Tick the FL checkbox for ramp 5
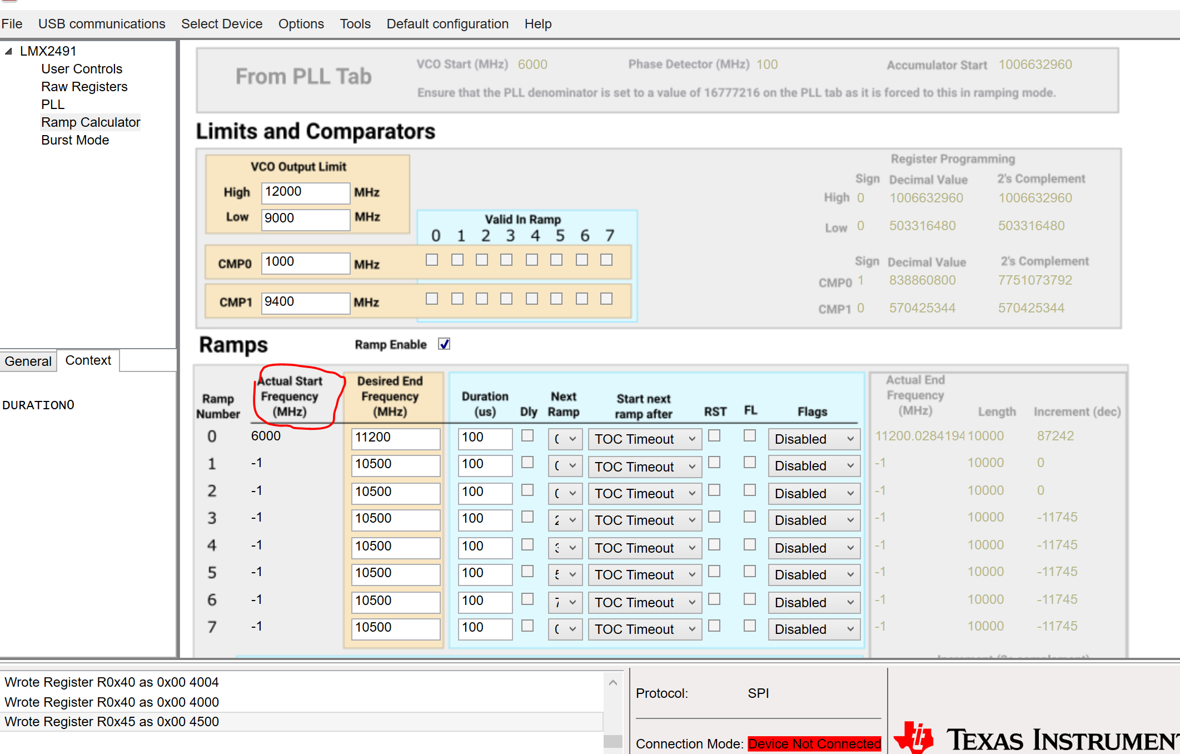Viewport: 1180px width, 754px height. (750, 572)
